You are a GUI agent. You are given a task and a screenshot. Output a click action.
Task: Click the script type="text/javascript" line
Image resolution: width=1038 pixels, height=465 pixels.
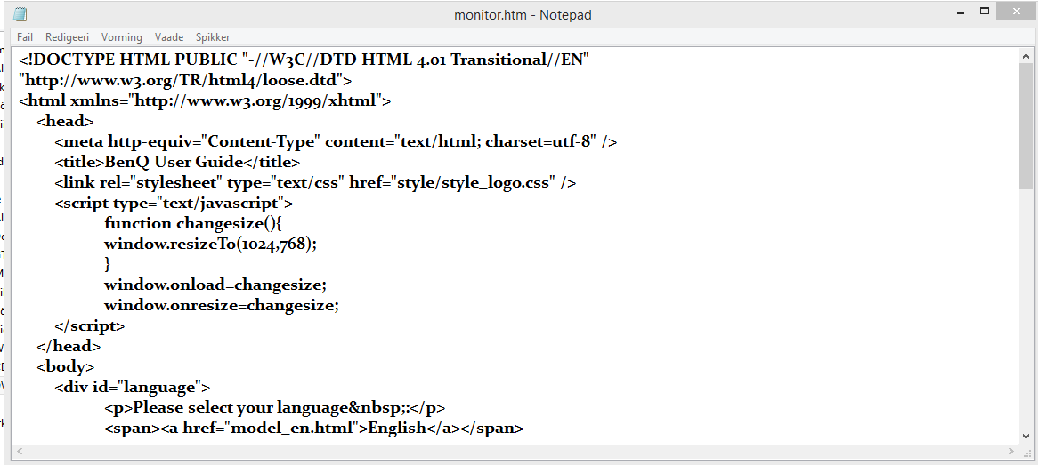(x=174, y=203)
